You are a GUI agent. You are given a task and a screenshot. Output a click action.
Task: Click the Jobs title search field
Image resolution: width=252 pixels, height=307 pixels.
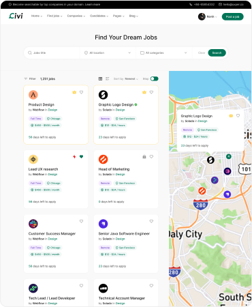(x=52, y=53)
